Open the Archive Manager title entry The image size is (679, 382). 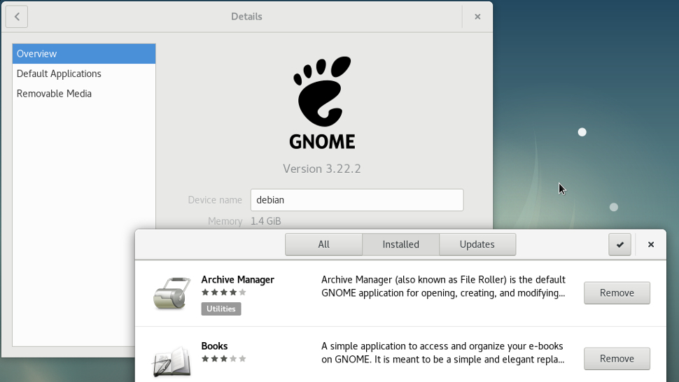coord(238,280)
